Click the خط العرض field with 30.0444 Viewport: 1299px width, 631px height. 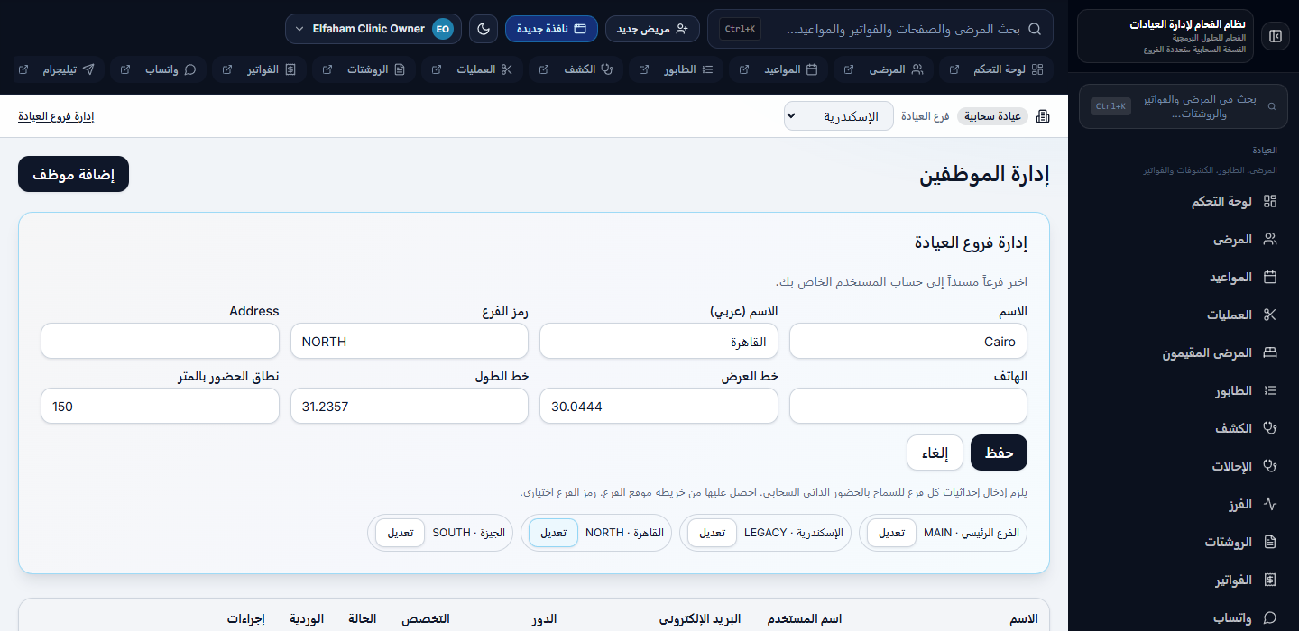tap(659, 406)
